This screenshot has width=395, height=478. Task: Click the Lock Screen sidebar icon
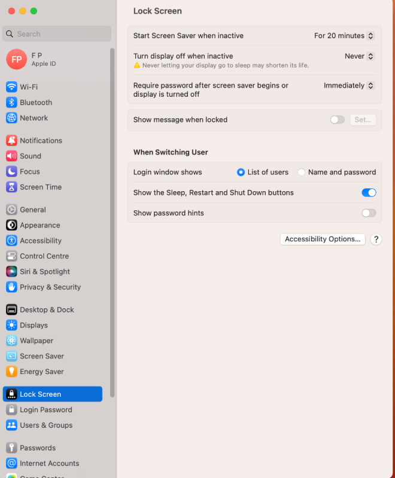click(11, 394)
